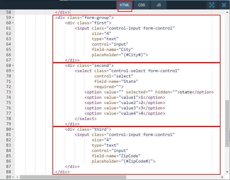The width and height of the screenshot is (230, 180).
Task: Click the vertical scrollbar thumb
Action: pyautogui.click(x=227, y=124)
